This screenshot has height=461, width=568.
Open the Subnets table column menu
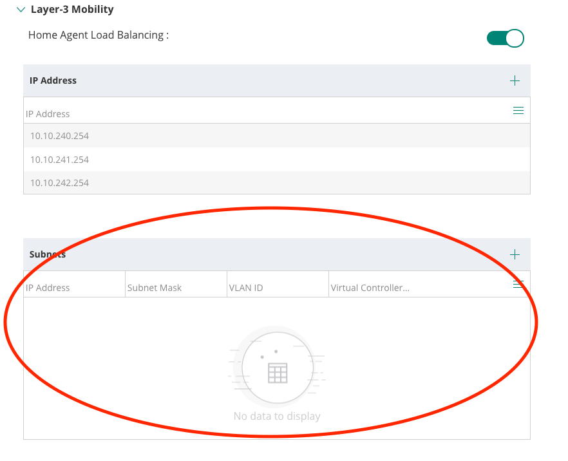click(x=518, y=284)
